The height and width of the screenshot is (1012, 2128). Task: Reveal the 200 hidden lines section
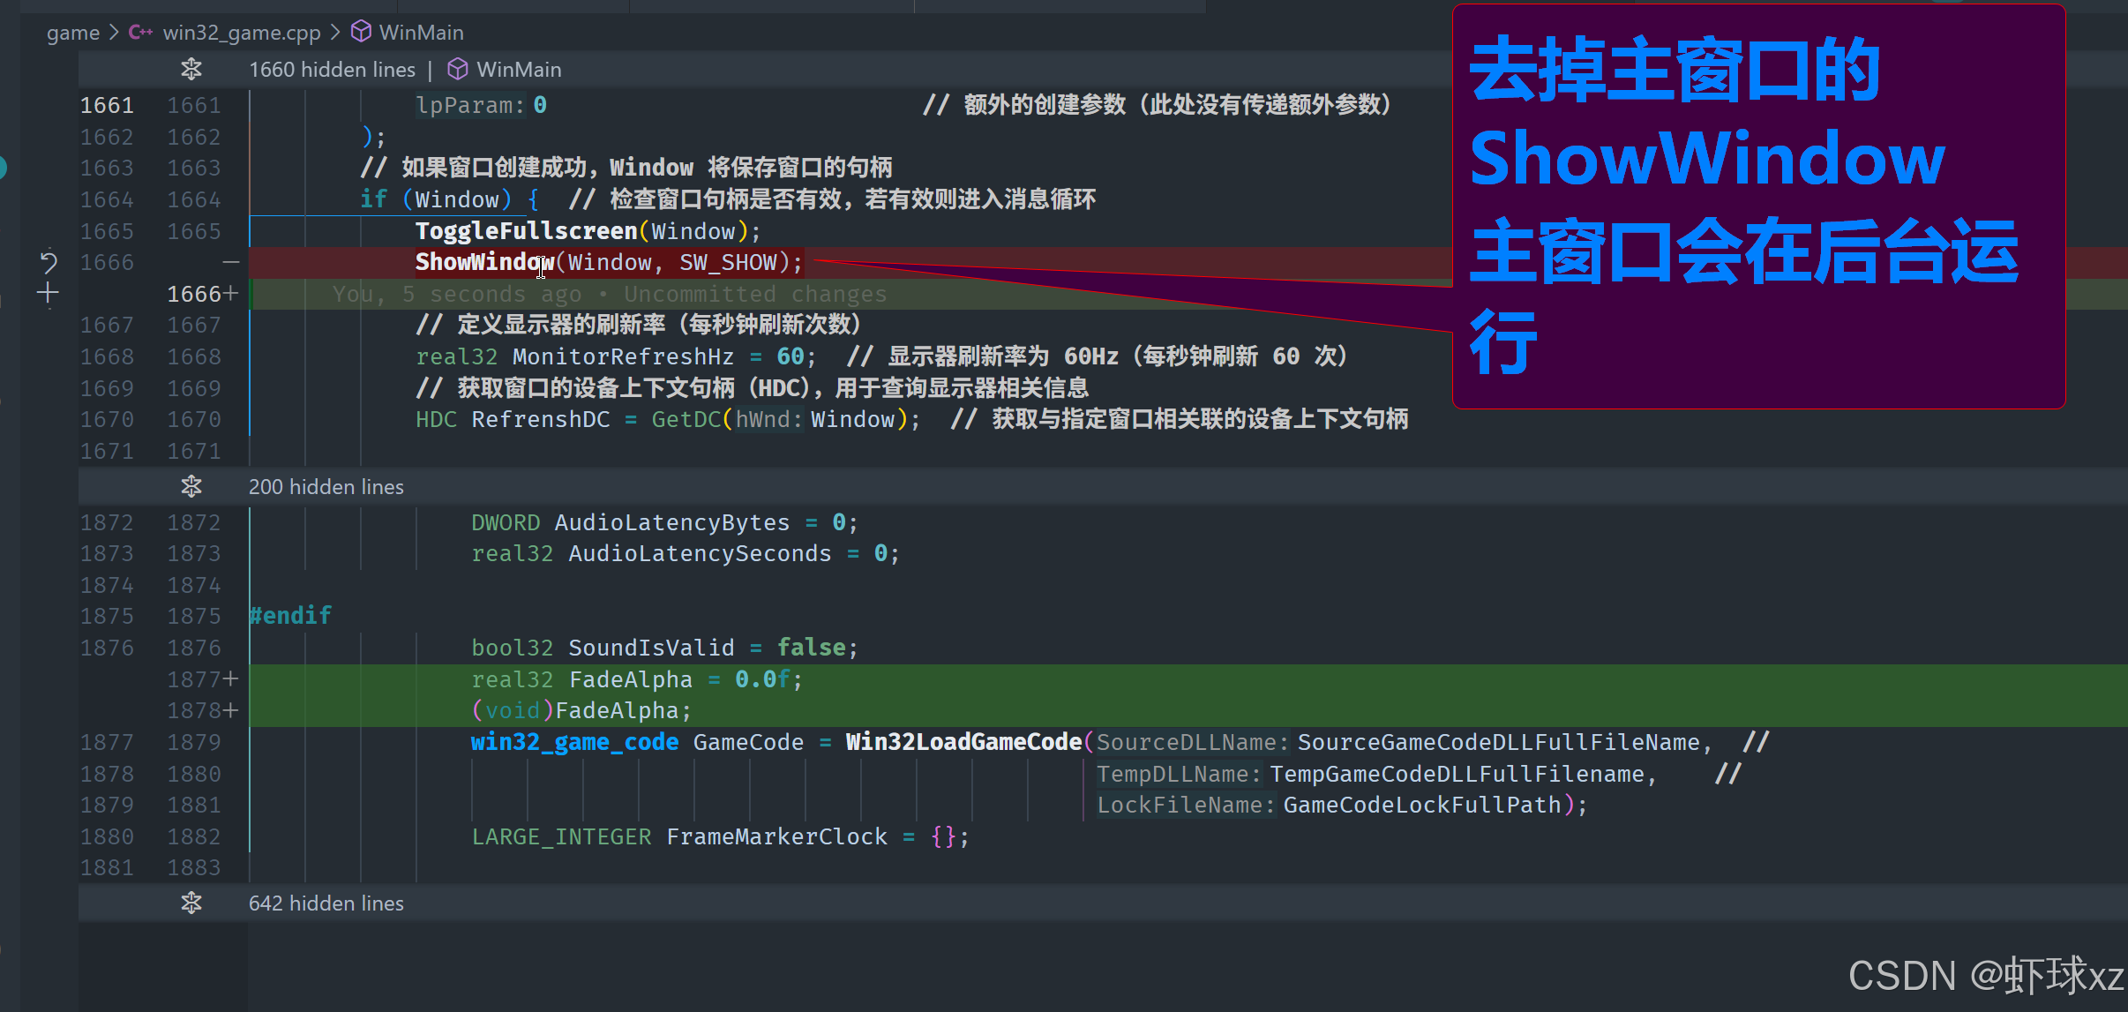pyautogui.click(x=326, y=486)
